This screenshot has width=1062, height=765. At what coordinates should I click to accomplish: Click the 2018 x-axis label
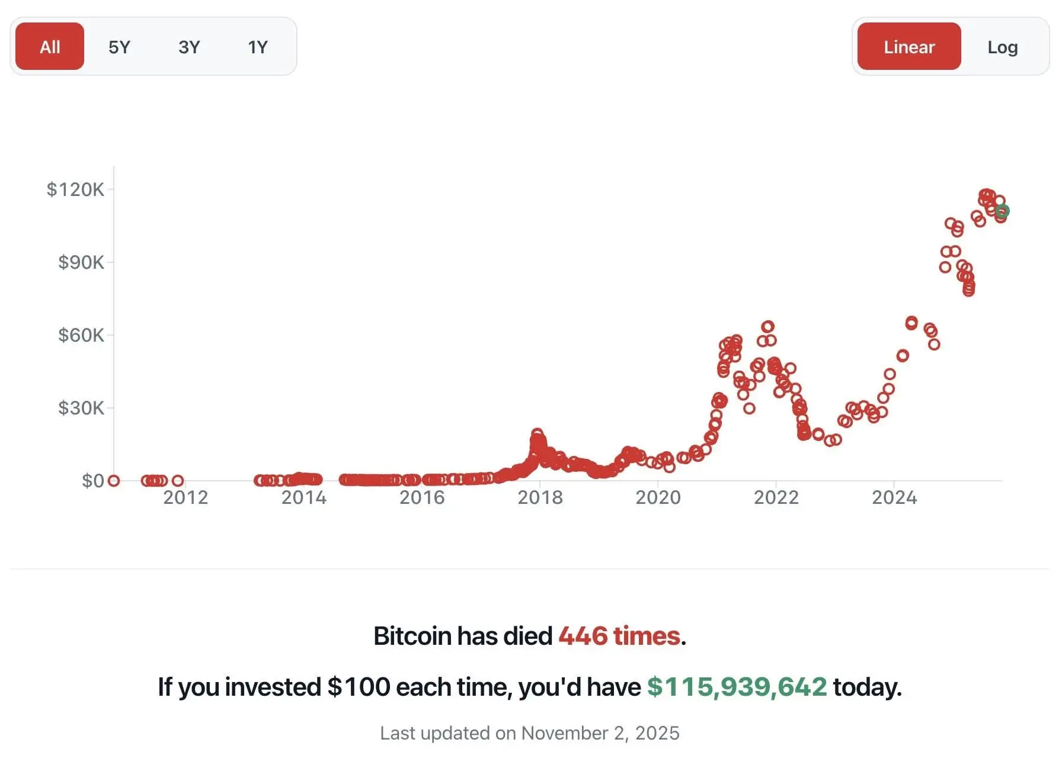pos(540,497)
